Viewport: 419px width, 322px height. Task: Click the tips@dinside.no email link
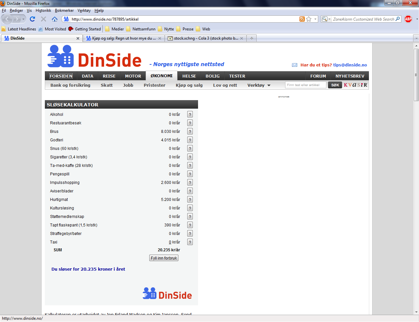[350, 65]
